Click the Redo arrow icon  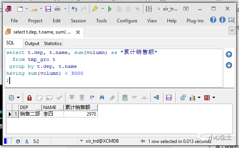tap(84, 9)
